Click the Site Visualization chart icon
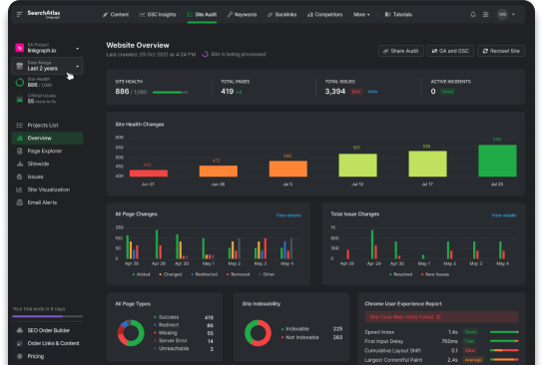543x365 pixels. (x=20, y=189)
